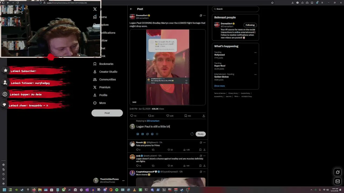The image size is (344, 193).
Task: Bookmark this page with the browser star icon
Action: [272, 3]
